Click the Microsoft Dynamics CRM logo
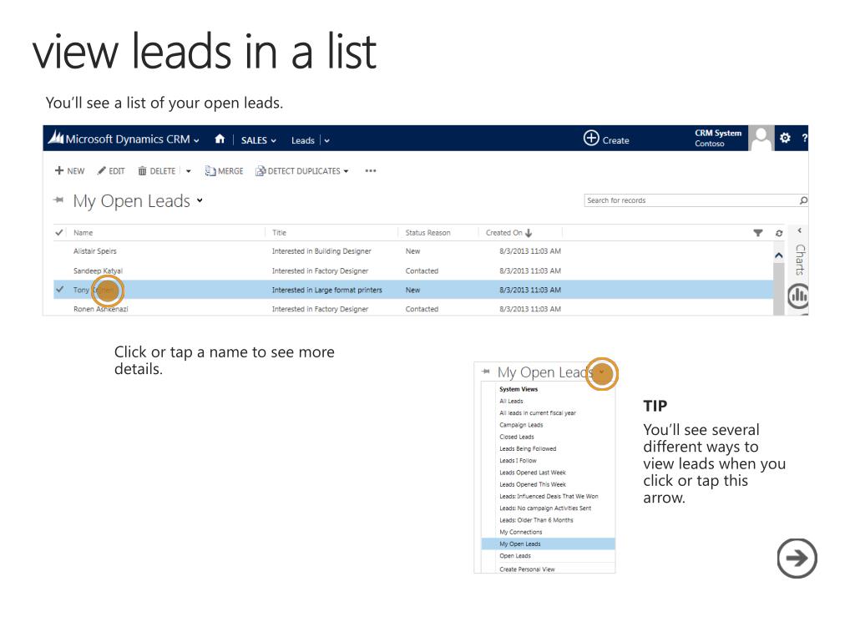 (56, 138)
